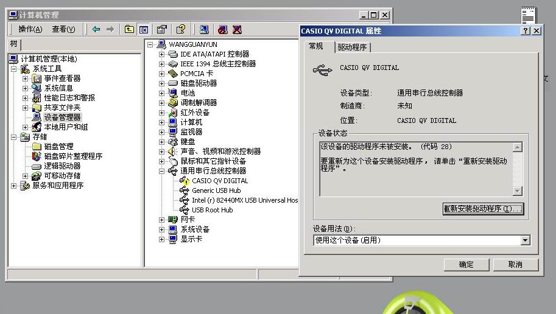Expand the 显示卡 node

coord(162,239)
